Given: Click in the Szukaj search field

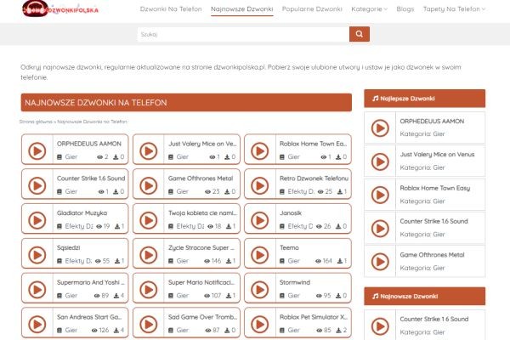Looking at the screenshot, I should (242, 34).
